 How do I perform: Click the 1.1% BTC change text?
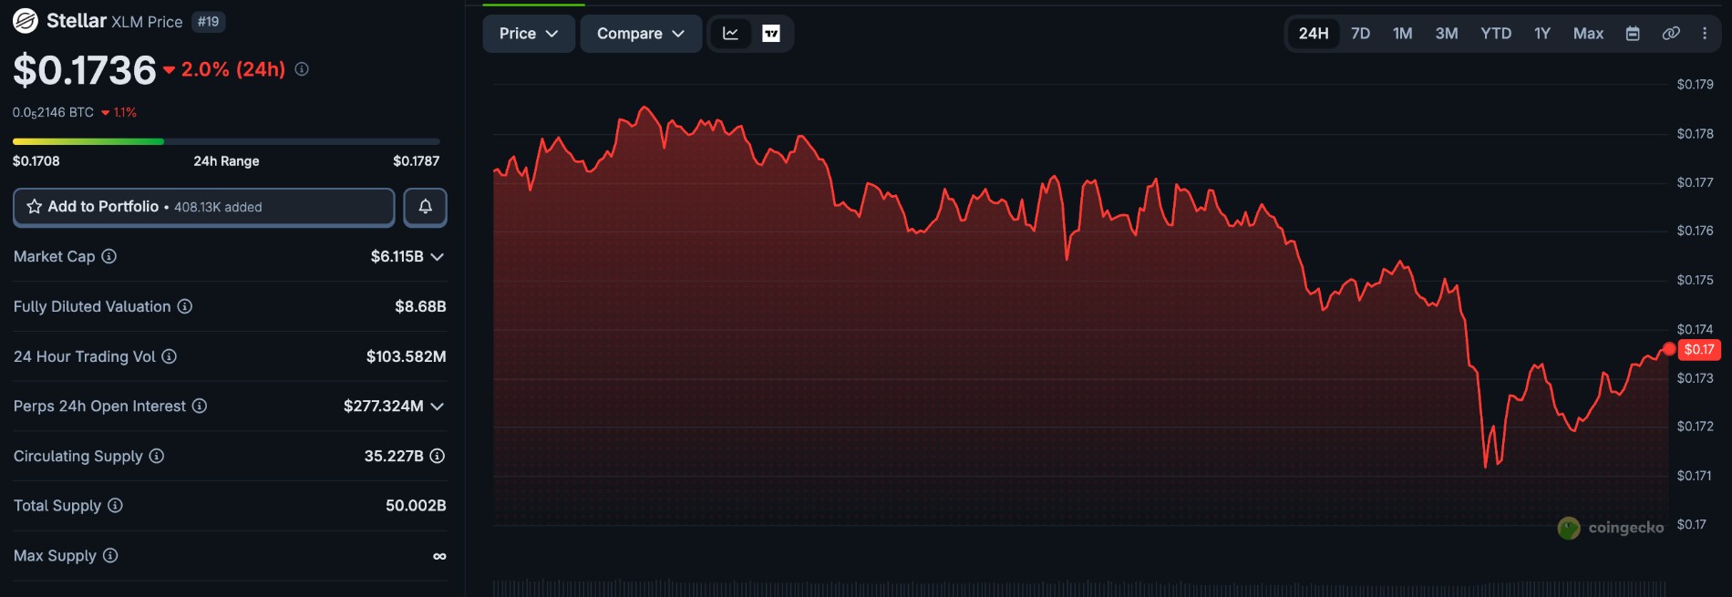[125, 113]
